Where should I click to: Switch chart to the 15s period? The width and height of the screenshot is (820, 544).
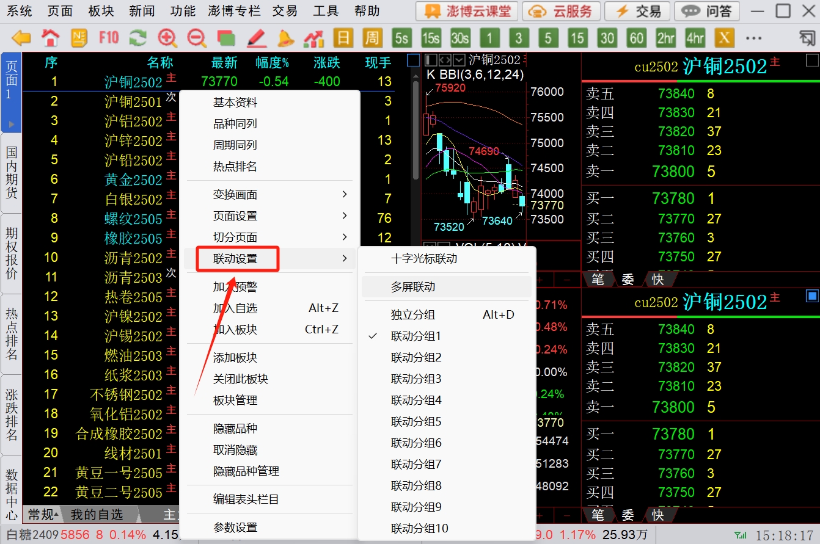431,38
